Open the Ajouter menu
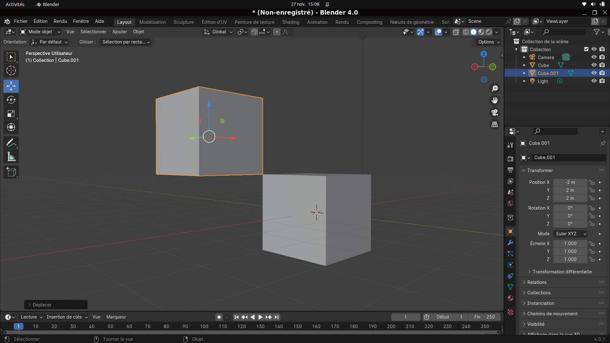 (x=119, y=32)
